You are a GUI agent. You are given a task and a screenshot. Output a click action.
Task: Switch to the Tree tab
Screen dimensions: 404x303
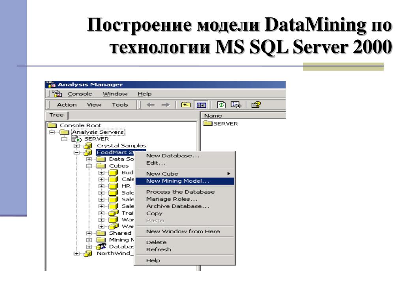tap(56, 115)
